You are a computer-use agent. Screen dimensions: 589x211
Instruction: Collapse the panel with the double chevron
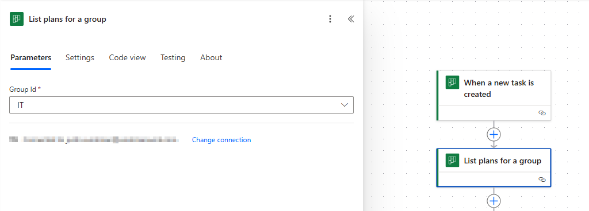coord(351,19)
